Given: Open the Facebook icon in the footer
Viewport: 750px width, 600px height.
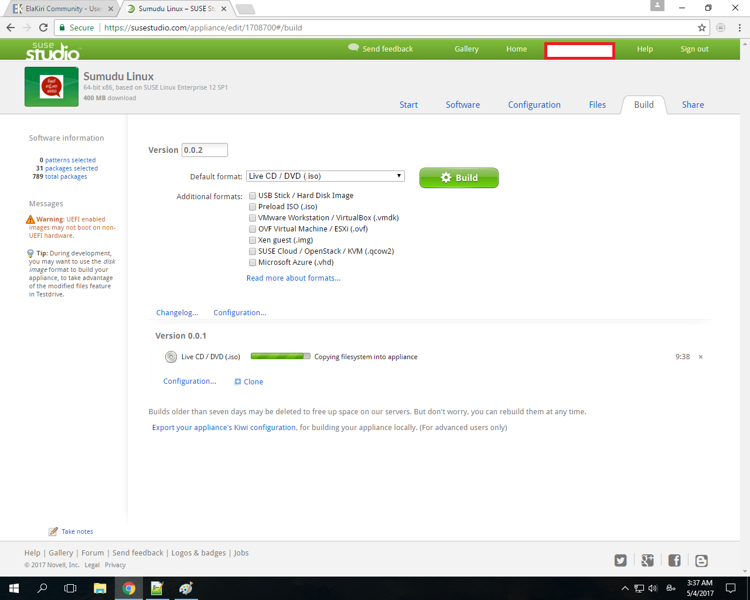Looking at the screenshot, I should [674, 561].
